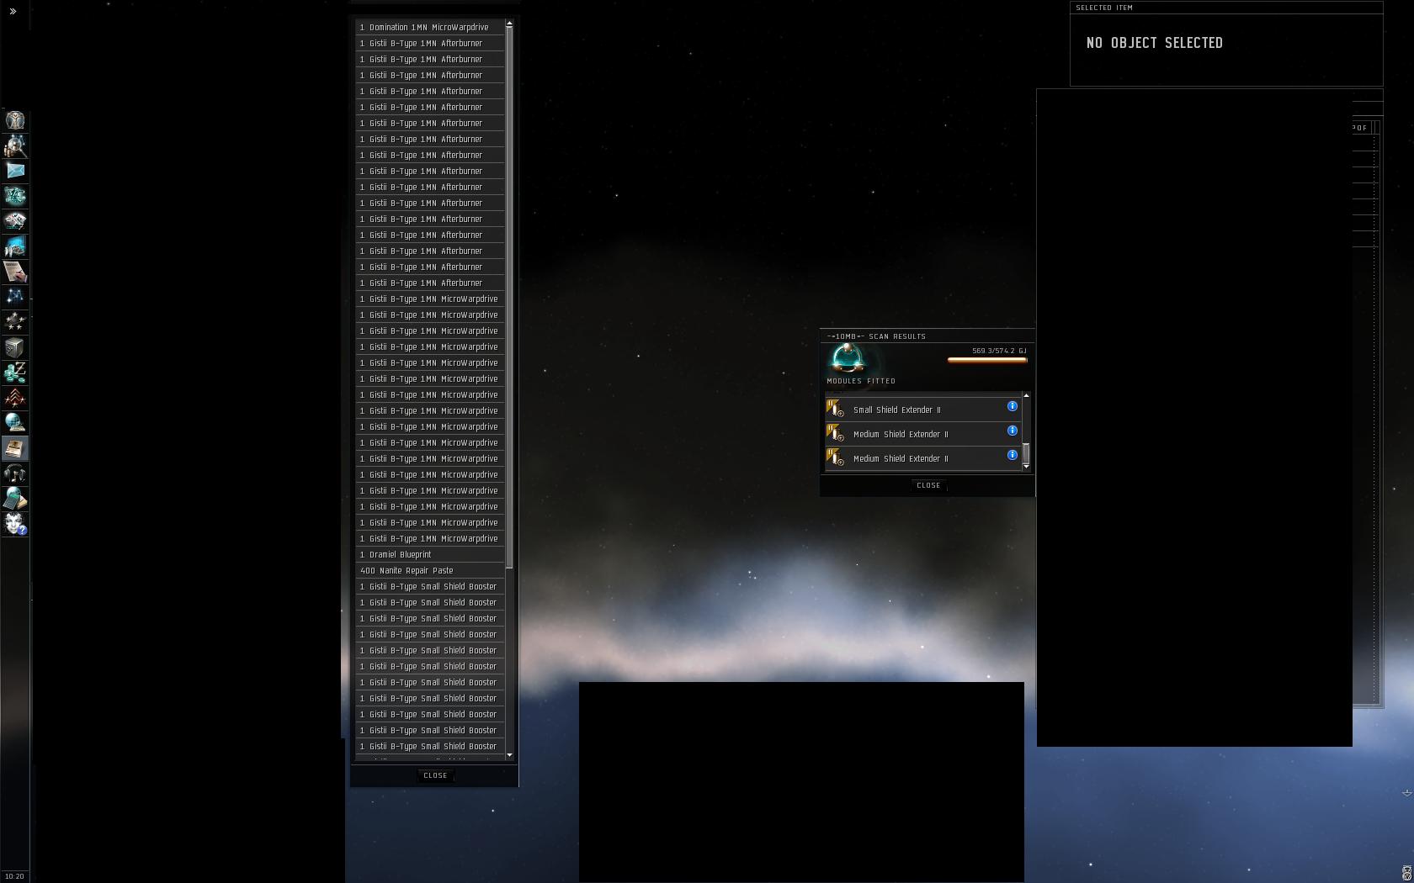1414x883 pixels.
Task: Open the five-star Corporation icon
Action: (x=15, y=322)
